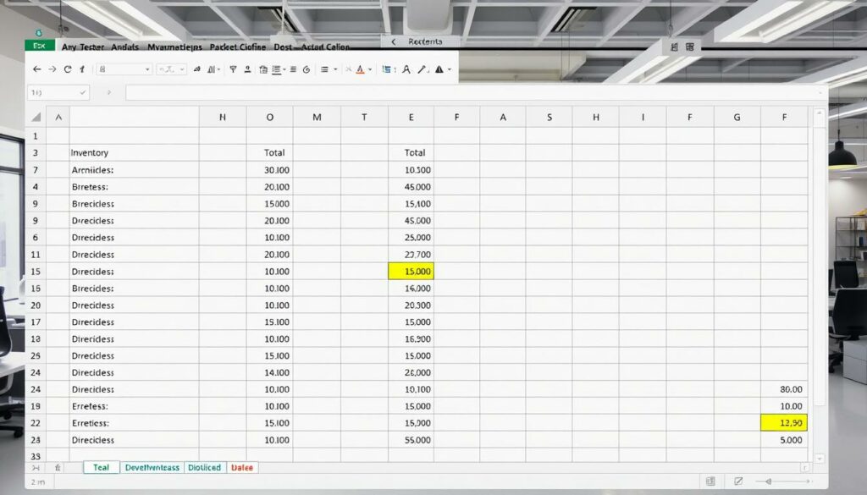The width and height of the screenshot is (867, 495).
Task: Click the back chevron beside Rocterta
Action: pos(394,42)
